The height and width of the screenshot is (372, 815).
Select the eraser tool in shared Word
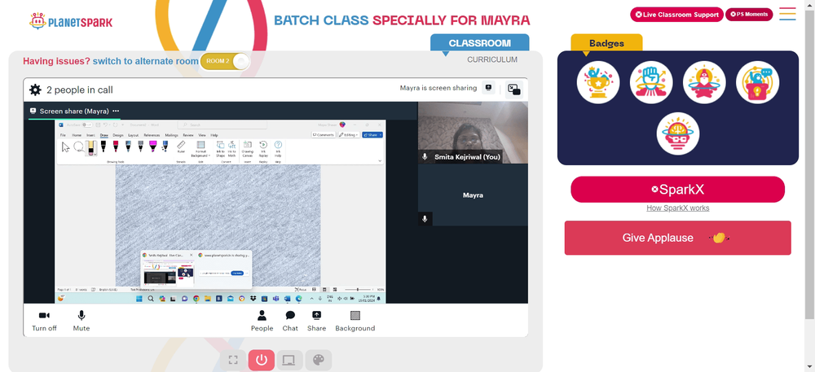91,148
